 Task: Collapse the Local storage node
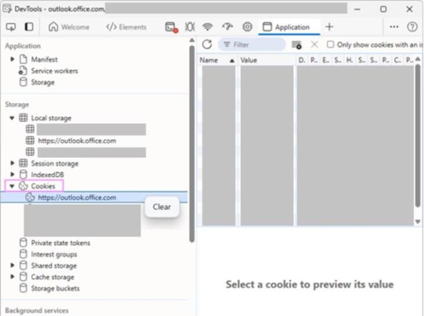(x=12, y=118)
